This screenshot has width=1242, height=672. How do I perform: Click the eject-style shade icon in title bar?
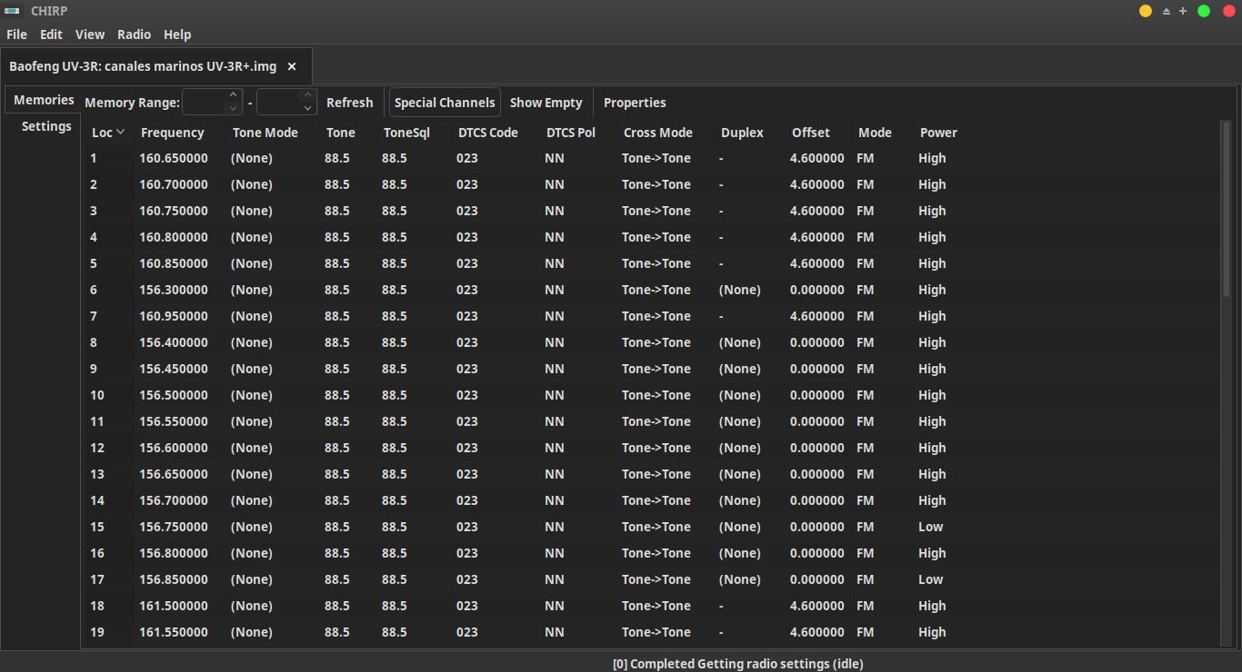(x=1167, y=11)
